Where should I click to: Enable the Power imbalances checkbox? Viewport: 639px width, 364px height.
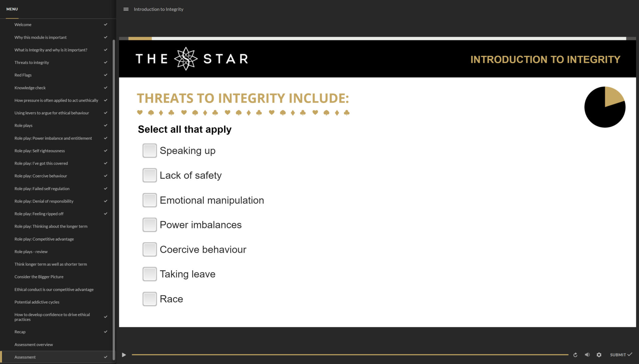pos(149,225)
